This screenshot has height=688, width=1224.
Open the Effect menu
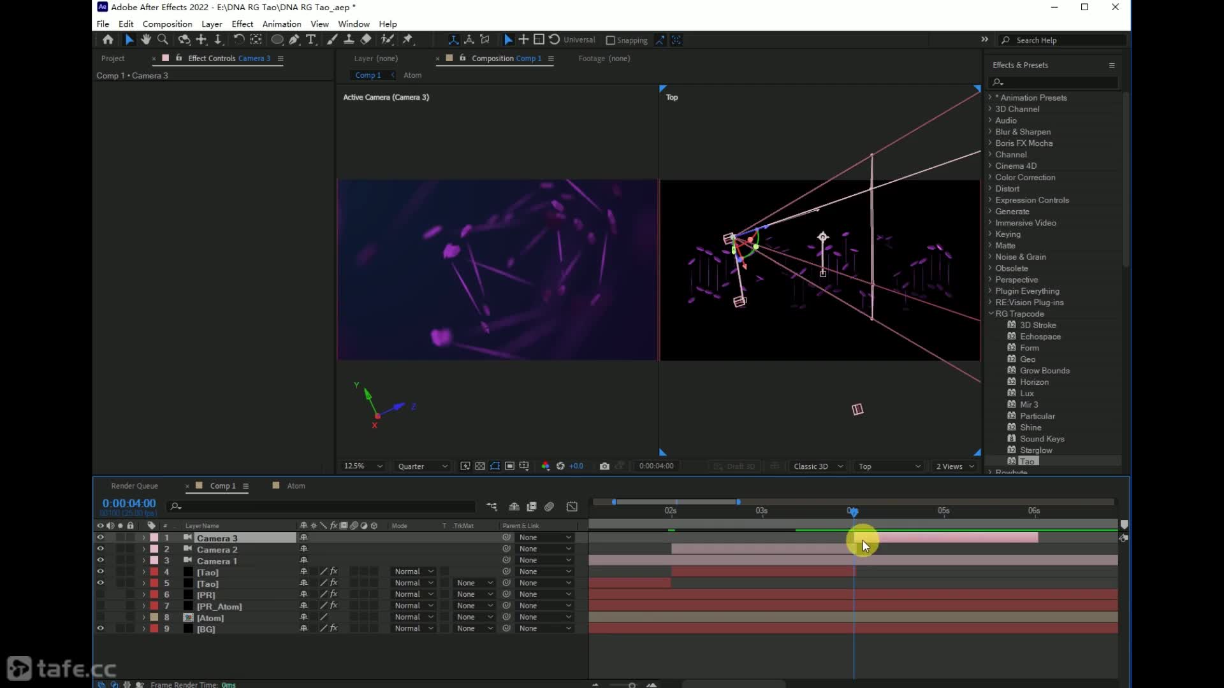(x=242, y=24)
